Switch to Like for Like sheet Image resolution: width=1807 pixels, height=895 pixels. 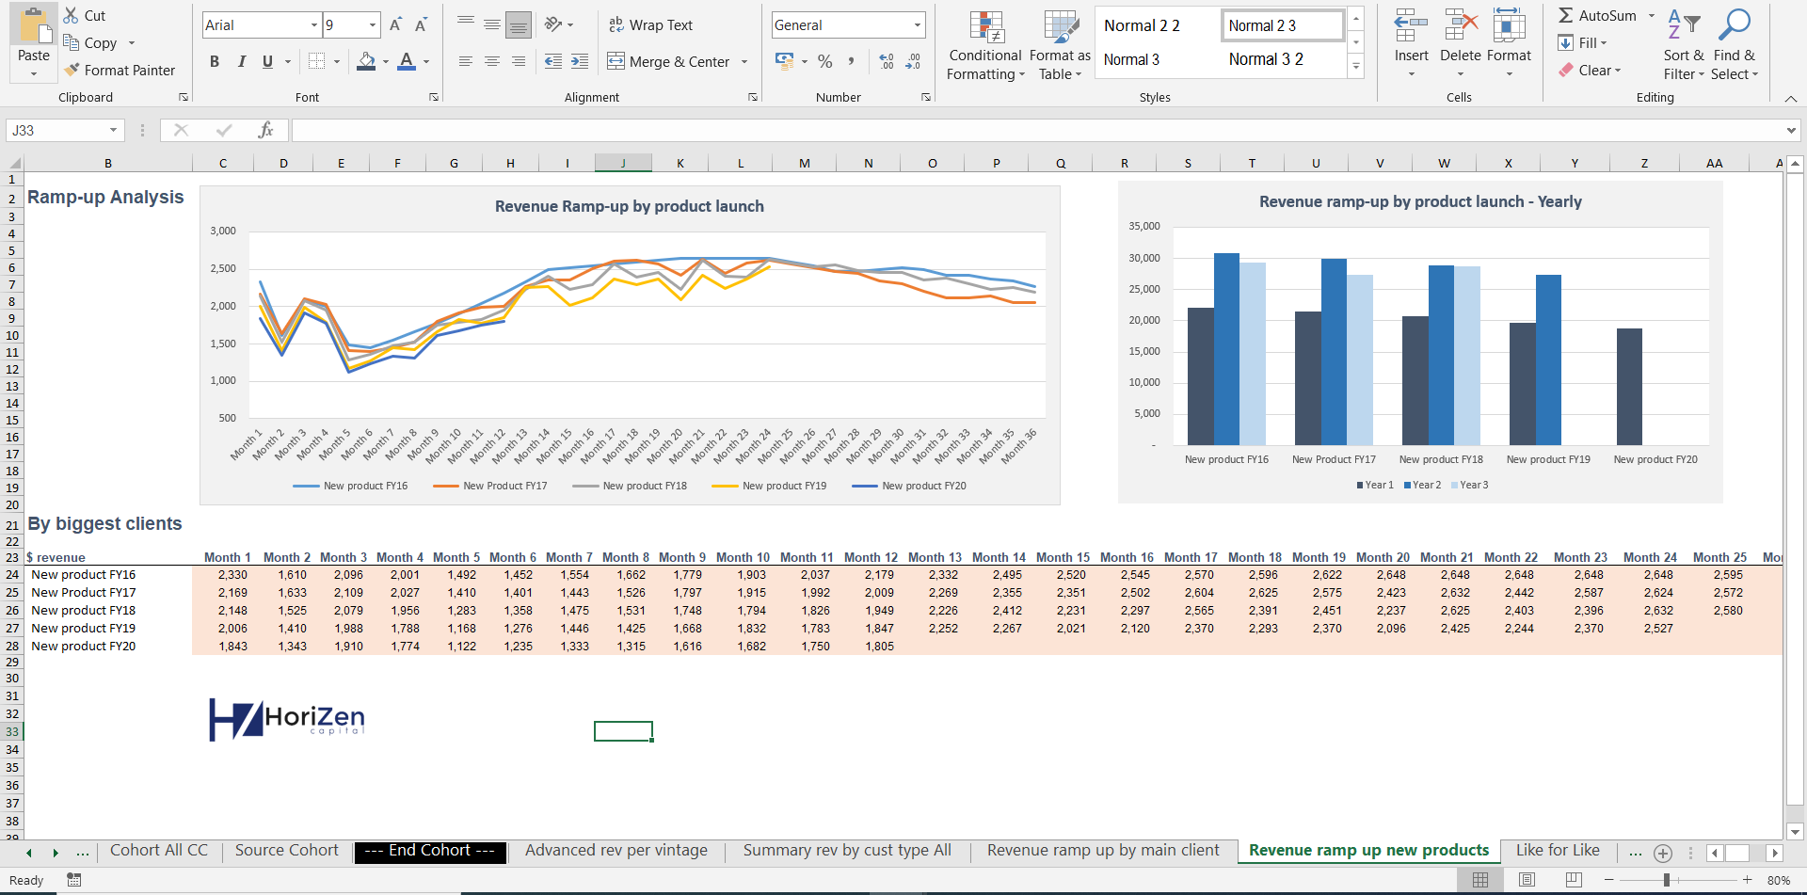[1558, 851]
